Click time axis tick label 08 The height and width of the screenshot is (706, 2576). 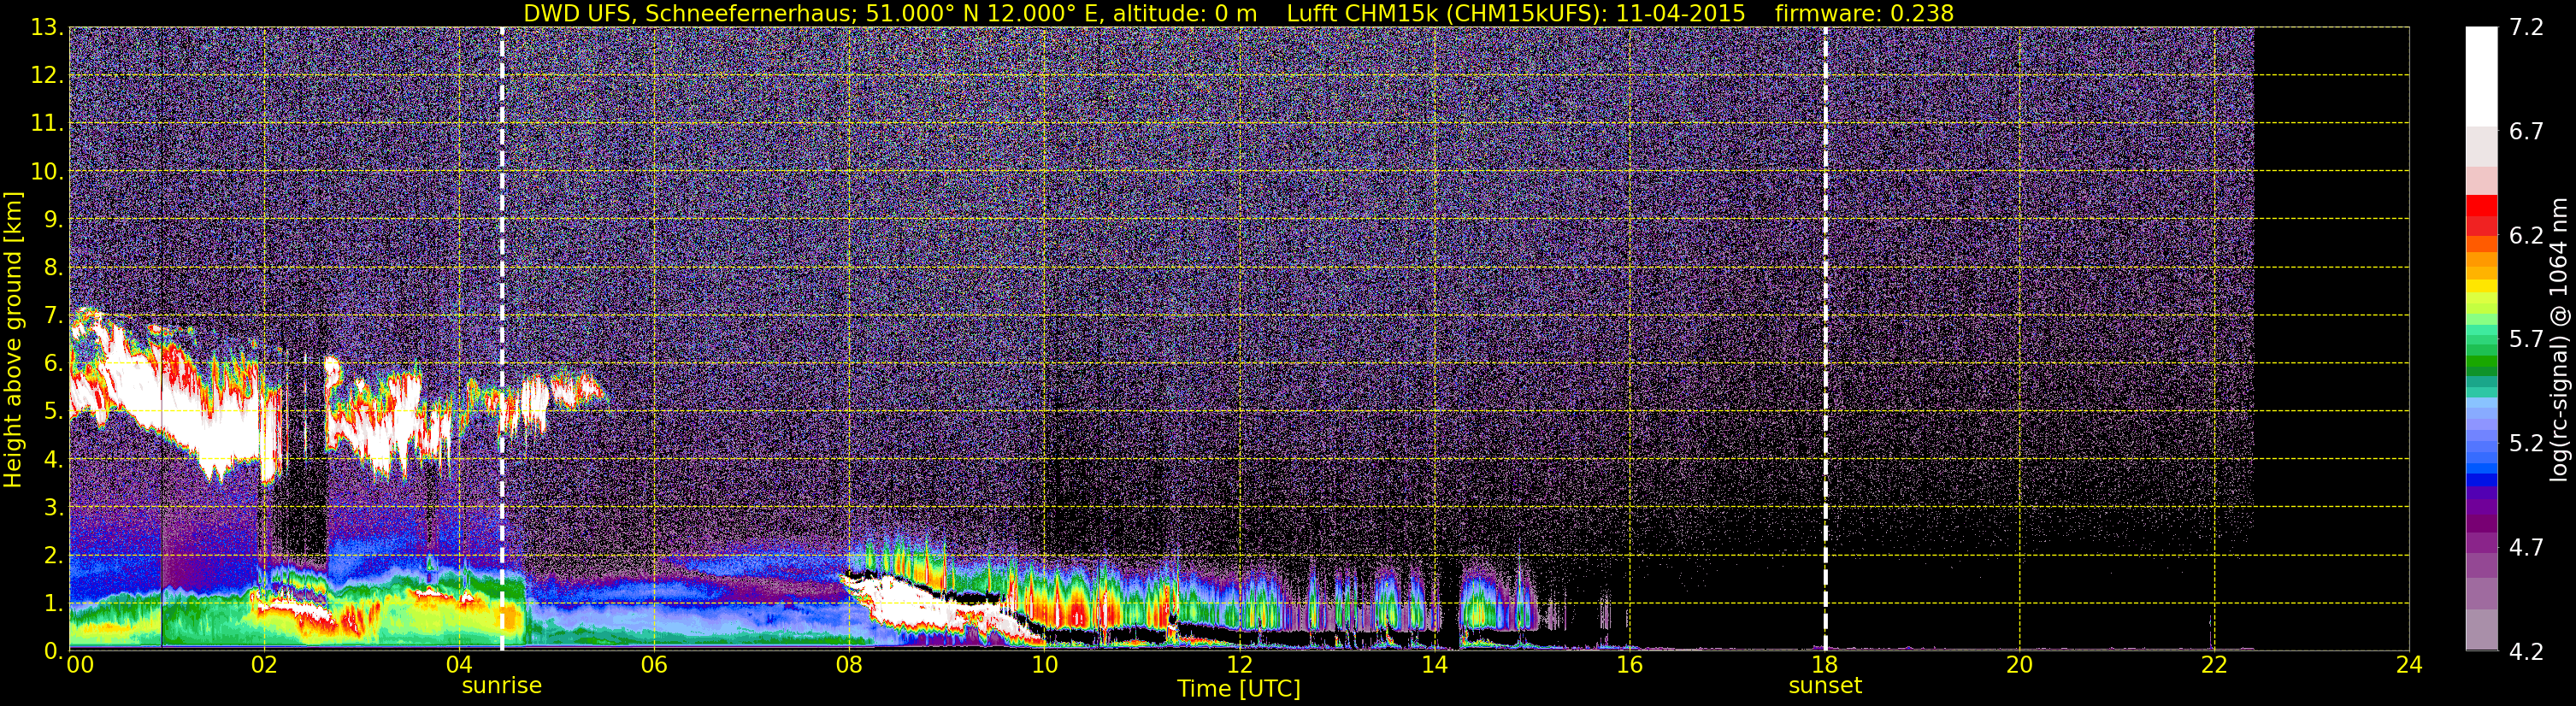click(849, 666)
